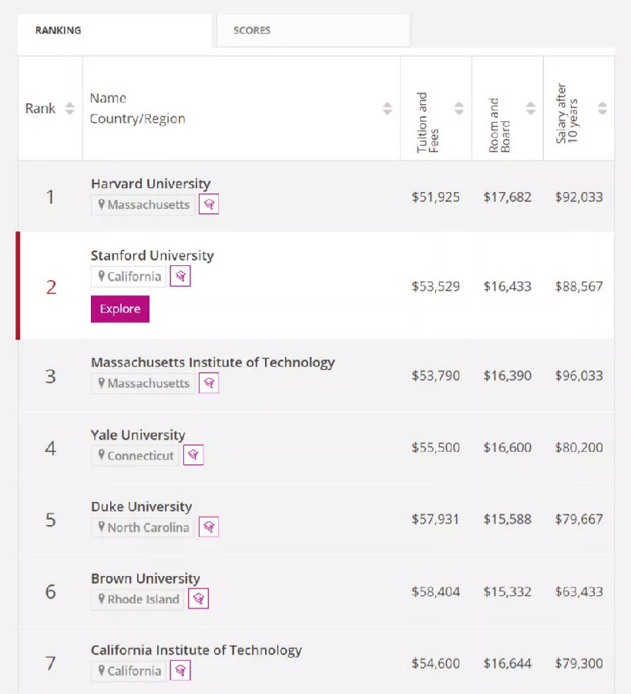
Task: Click graduation cap icon in Caltech row
Action: pos(180,671)
